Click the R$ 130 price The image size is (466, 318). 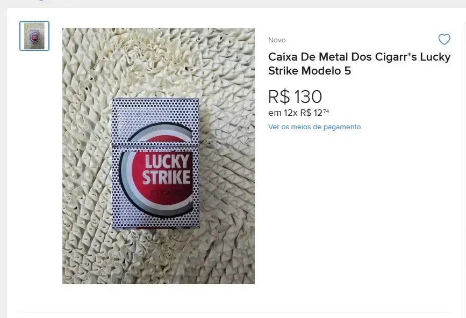click(295, 97)
